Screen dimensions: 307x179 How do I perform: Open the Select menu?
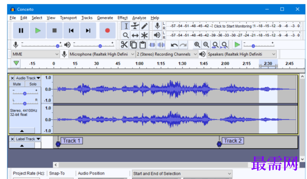pos(37,18)
